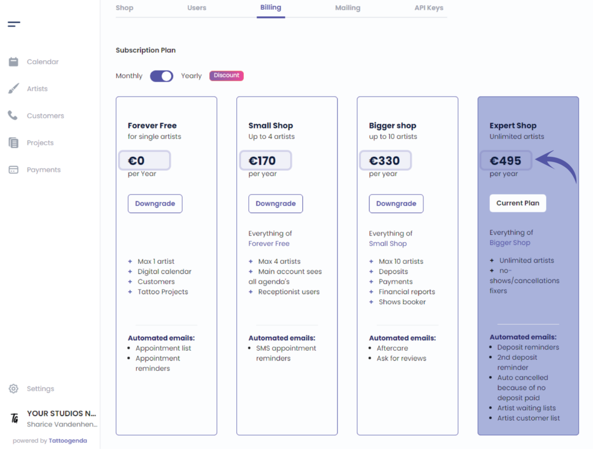Click '2nd deposit reminder' item
This screenshot has width=593, height=449.
tap(517, 362)
